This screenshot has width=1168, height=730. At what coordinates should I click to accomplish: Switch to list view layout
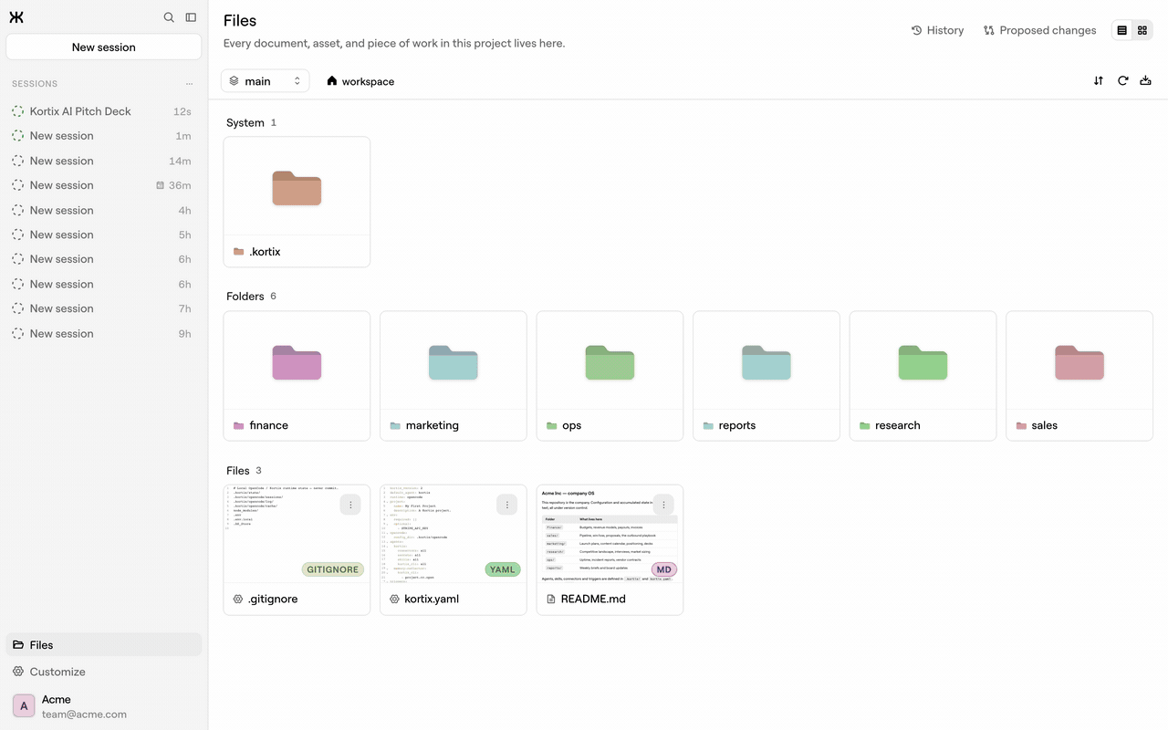(x=1122, y=30)
